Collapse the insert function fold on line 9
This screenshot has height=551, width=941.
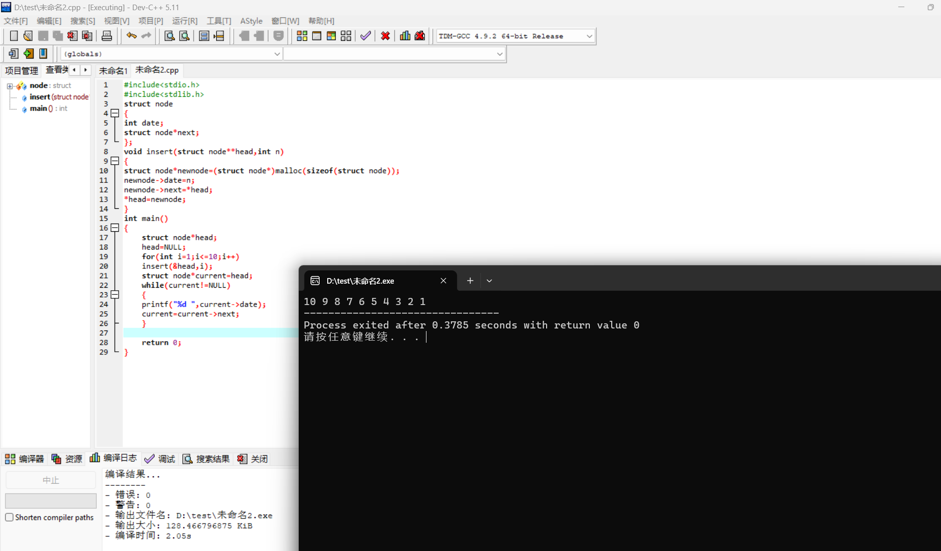[x=115, y=161]
